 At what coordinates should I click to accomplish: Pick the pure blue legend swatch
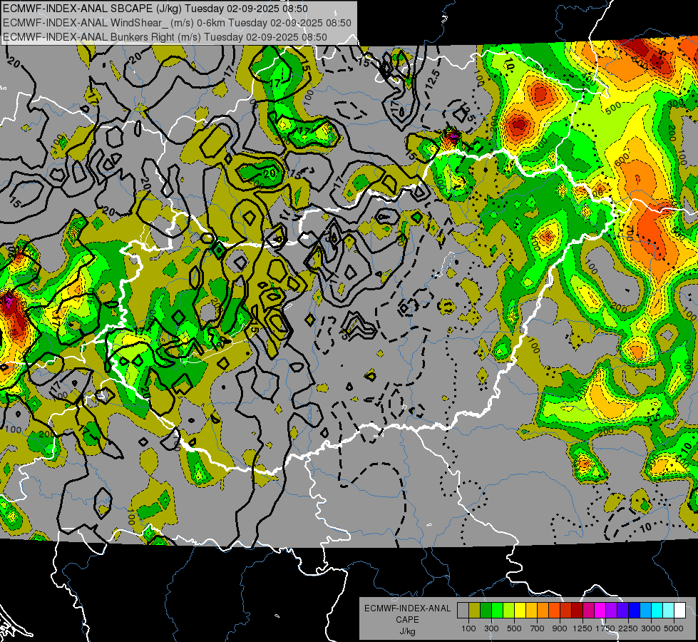click(x=634, y=611)
